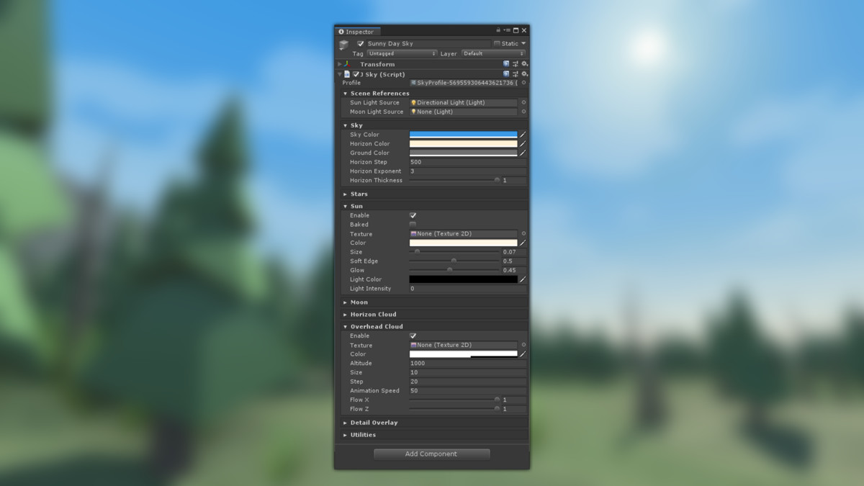This screenshot has height=486, width=864.
Task: Open the Transform component gear settings menu
Action: pyautogui.click(x=525, y=64)
